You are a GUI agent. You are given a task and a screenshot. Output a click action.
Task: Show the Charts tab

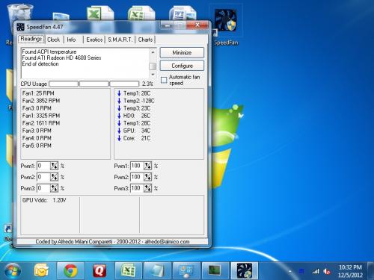coord(145,40)
